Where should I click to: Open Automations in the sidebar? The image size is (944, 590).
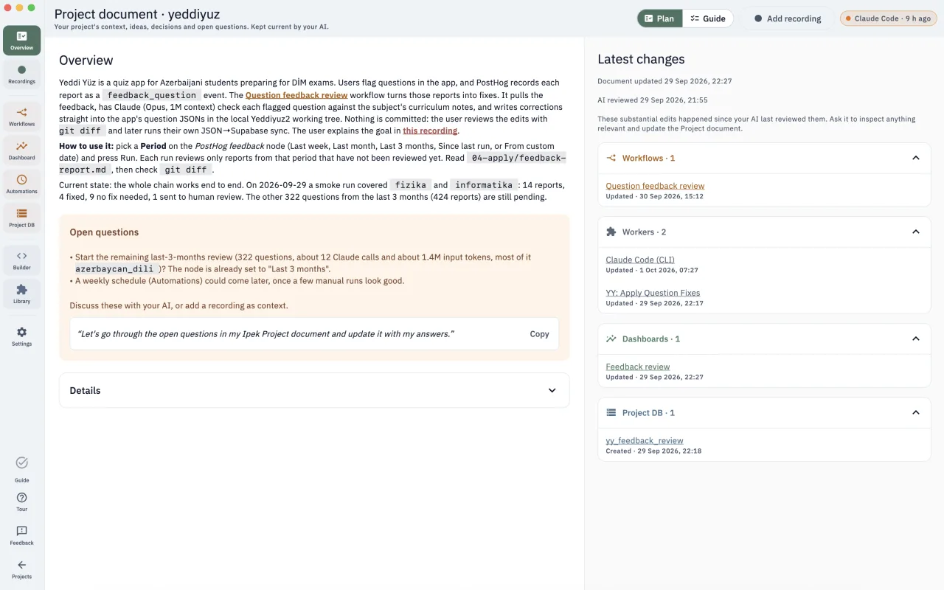(x=21, y=184)
